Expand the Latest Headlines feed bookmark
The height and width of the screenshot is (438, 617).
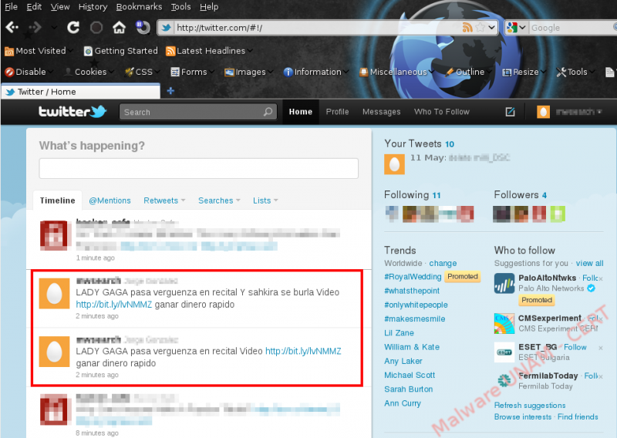tap(209, 51)
